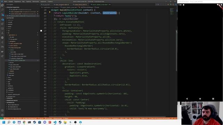Screen dimensions: 223x125
Task: Click the lightbulb quick-fix on line 21
Action: tap(49, 12)
